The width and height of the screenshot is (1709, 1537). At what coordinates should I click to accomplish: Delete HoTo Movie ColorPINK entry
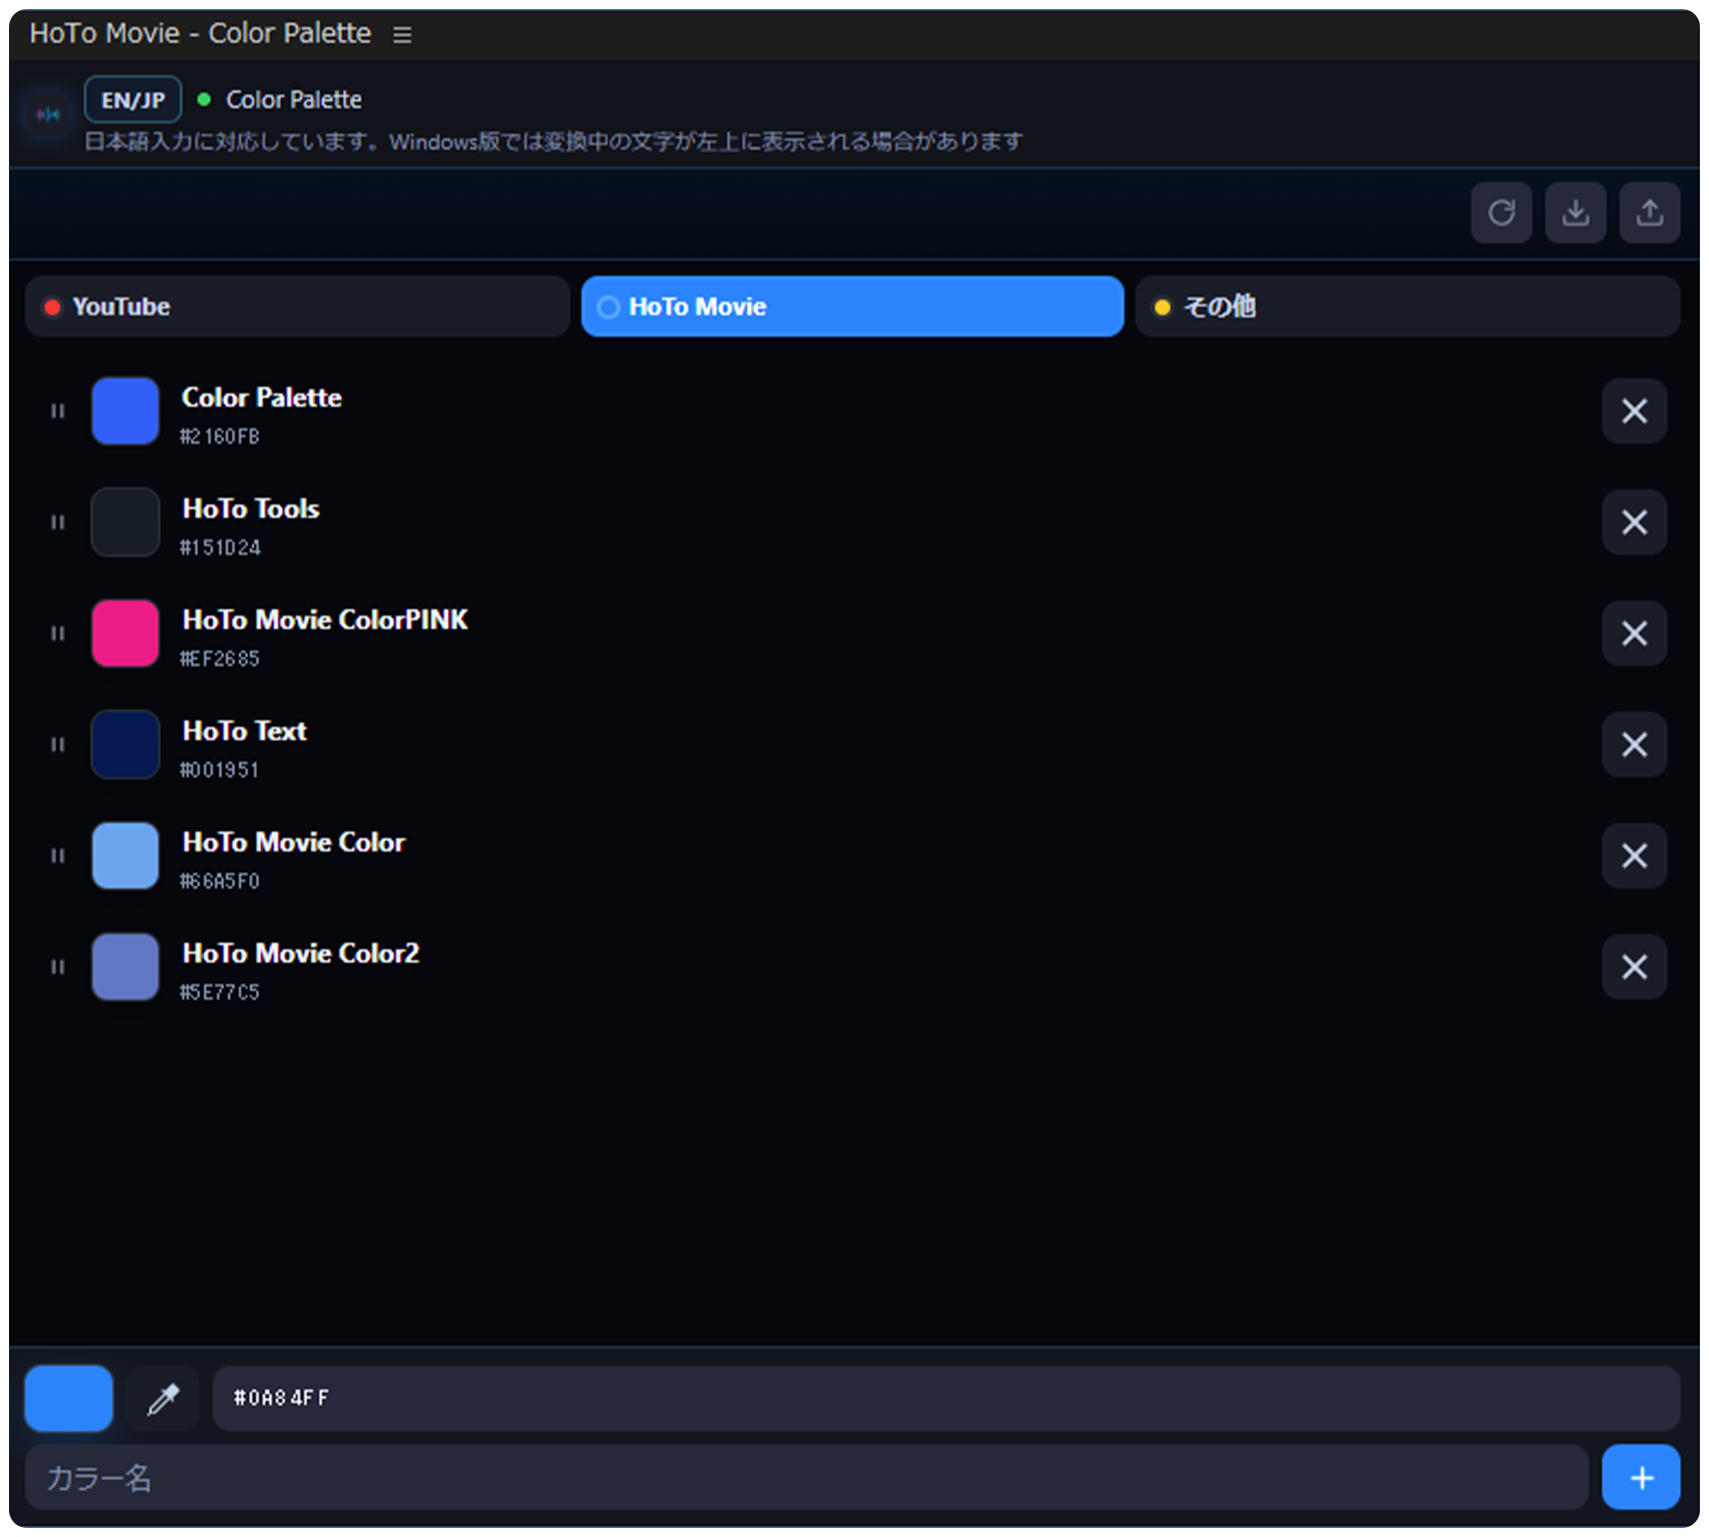pyautogui.click(x=1634, y=634)
